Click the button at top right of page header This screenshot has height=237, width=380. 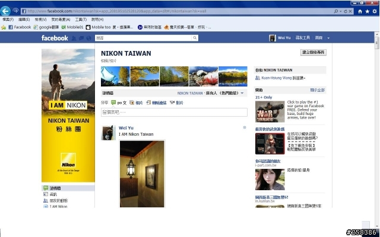pos(313,52)
